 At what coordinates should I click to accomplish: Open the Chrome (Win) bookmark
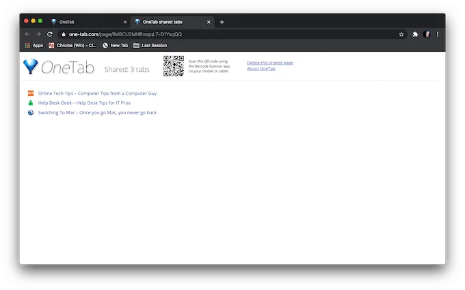coord(72,45)
